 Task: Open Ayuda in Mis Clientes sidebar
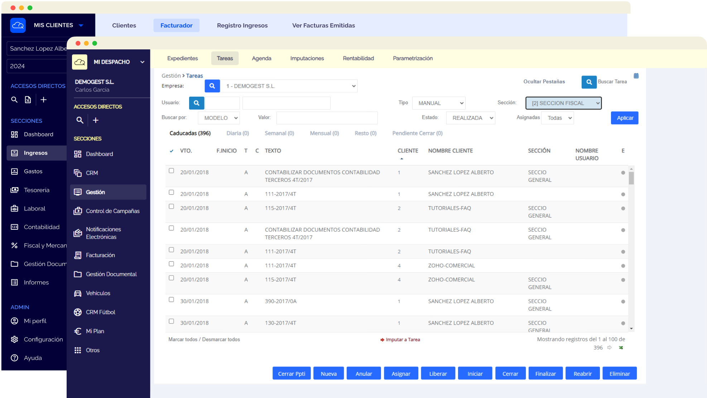tap(37, 358)
